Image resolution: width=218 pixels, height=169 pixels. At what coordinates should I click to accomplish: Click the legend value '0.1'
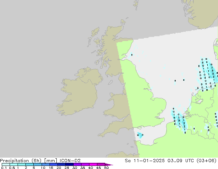4,168
